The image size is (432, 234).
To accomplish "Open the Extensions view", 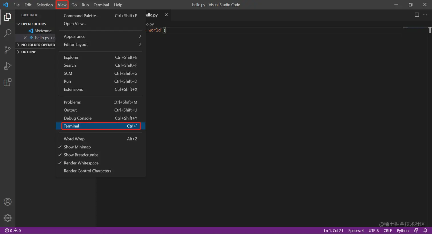I will [7, 82].
